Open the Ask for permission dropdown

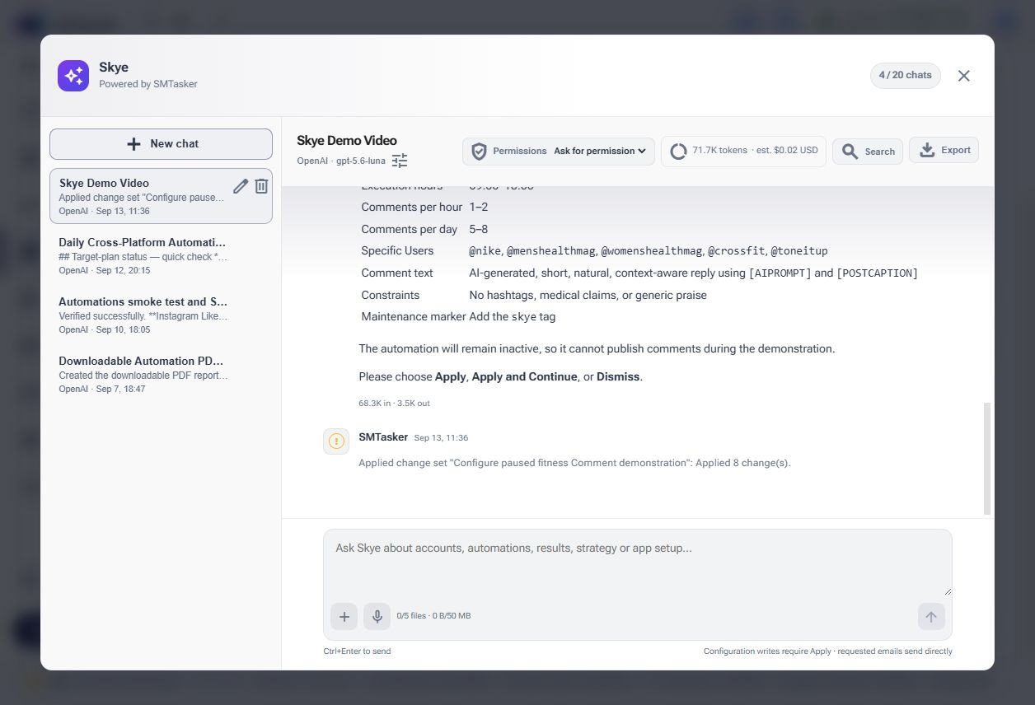pyautogui.click(x=599, y=152)
